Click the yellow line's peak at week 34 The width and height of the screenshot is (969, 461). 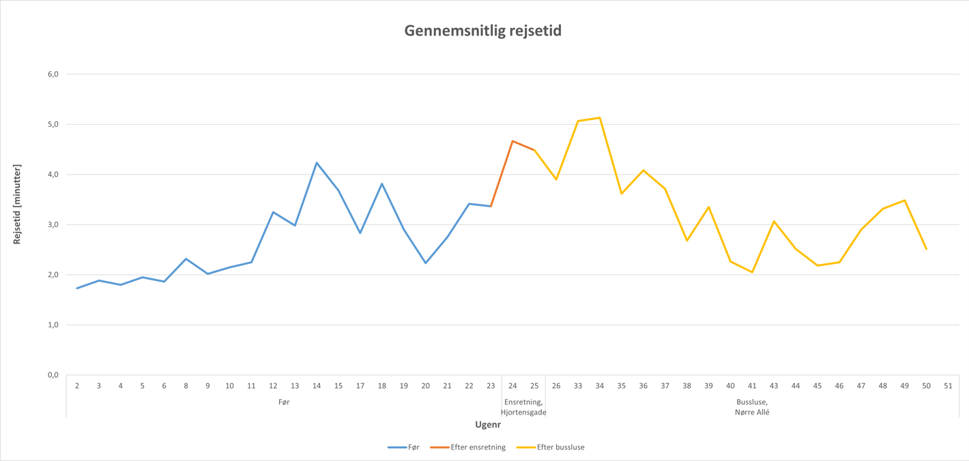click(600, 118)
